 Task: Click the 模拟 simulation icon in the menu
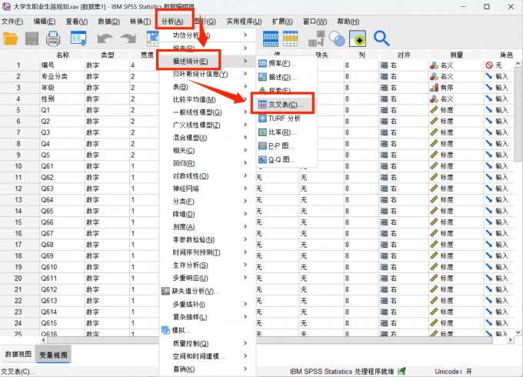coord(166,330)
